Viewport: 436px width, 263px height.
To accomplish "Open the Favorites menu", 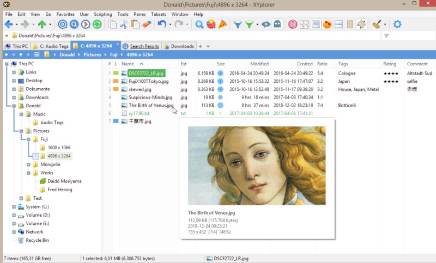I will pyautogui.click(x=65, y=14).
